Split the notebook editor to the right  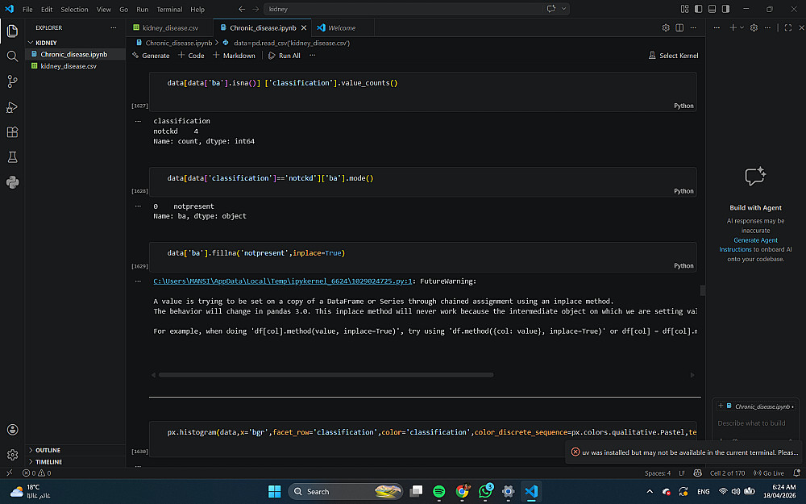679,27
